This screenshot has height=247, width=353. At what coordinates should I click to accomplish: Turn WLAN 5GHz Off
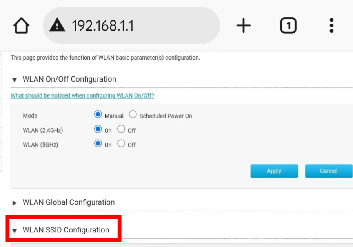point(121,143)
